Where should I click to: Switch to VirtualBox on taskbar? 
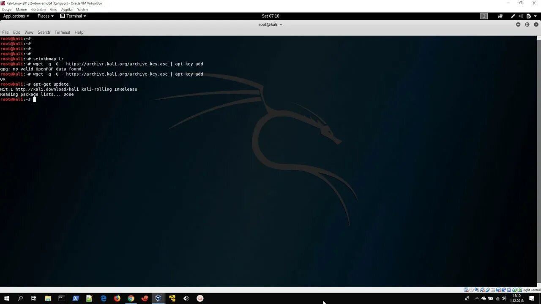tap(158, 298)
